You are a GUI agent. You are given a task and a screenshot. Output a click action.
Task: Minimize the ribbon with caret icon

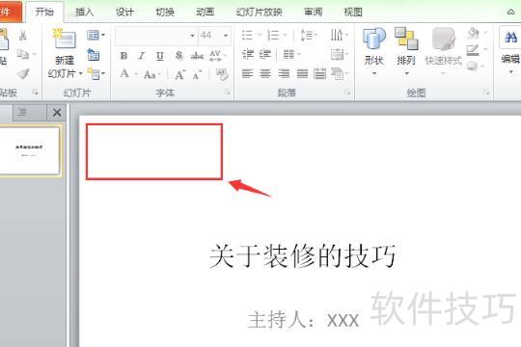coord(510,12)
